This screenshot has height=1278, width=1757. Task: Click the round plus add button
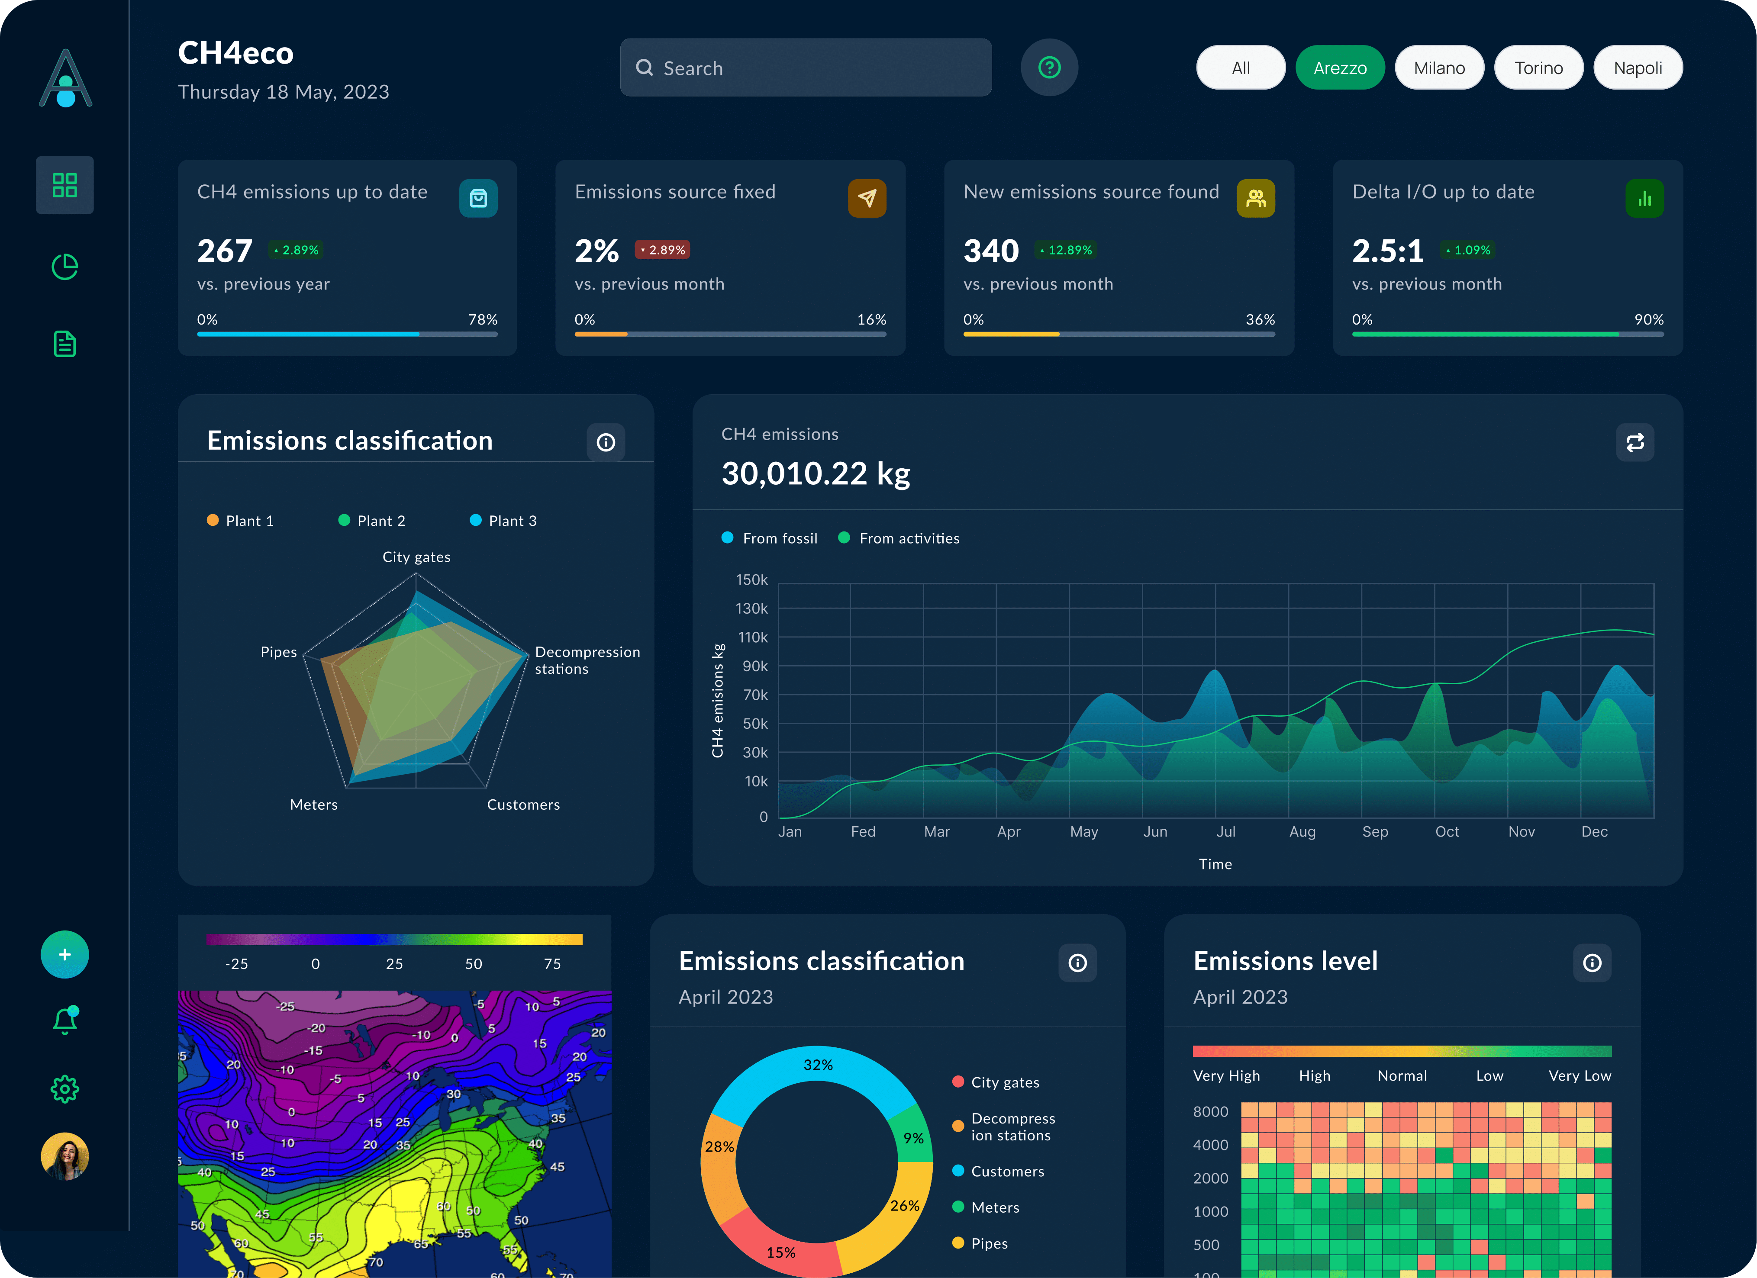click(65, 954)
